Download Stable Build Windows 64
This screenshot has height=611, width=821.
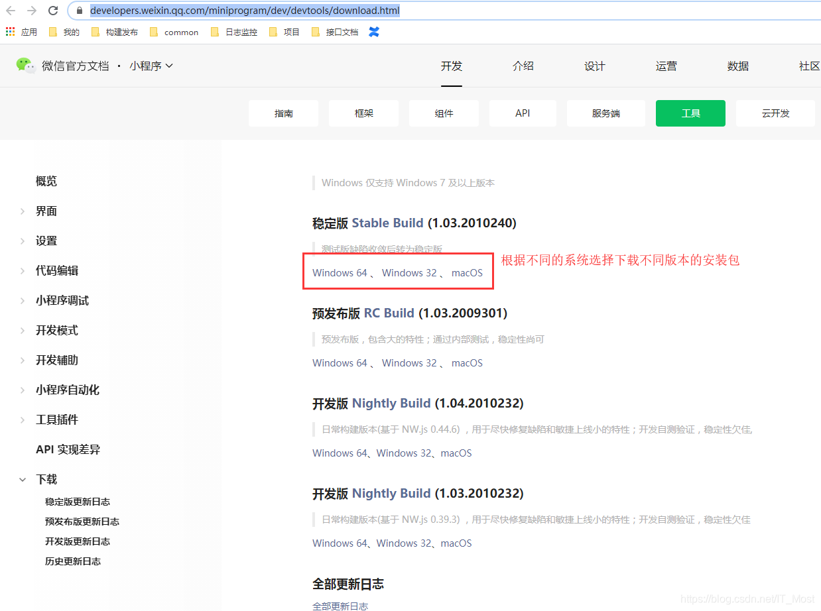(340, 272)
